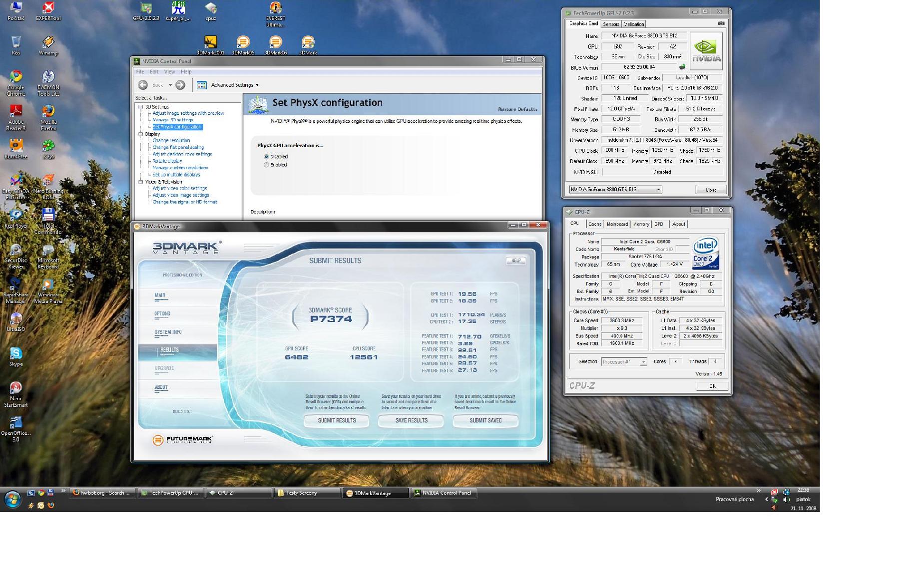Viewport: 911px width, 569px height.
Task: Select the Change resolution task
Action: tap(171, 141)
